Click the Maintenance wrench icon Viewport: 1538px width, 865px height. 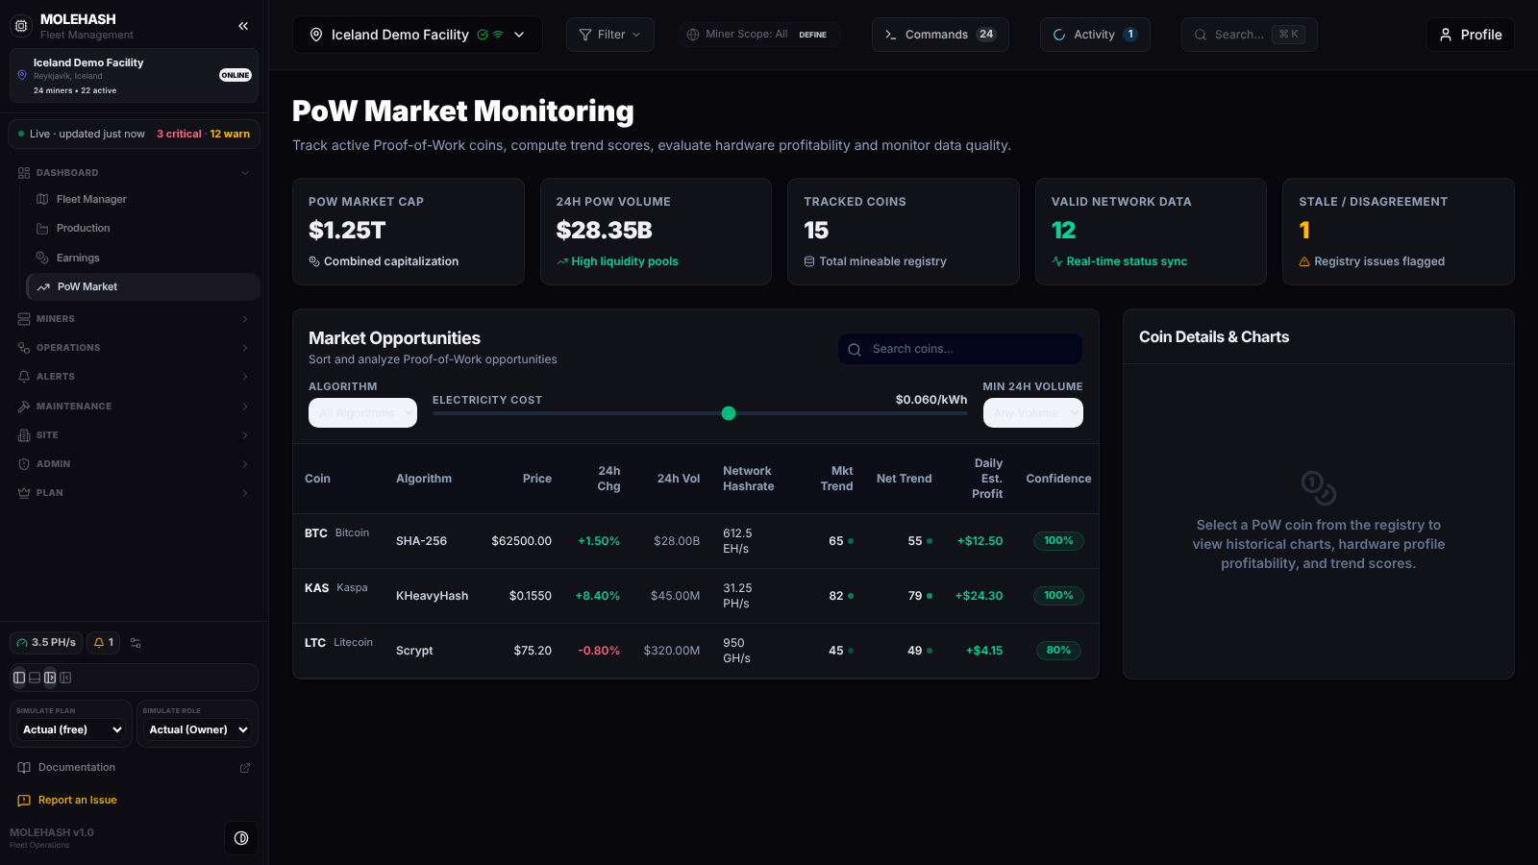click(x=24, y=407)
